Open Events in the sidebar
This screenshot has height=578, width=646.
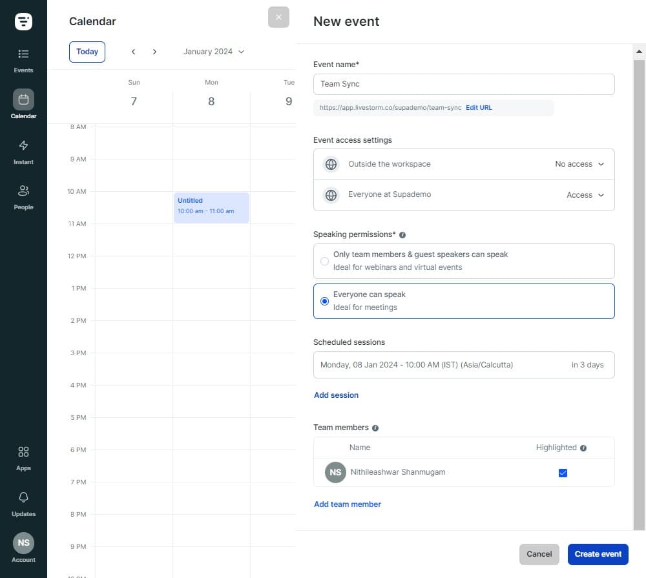click(23, 60)
